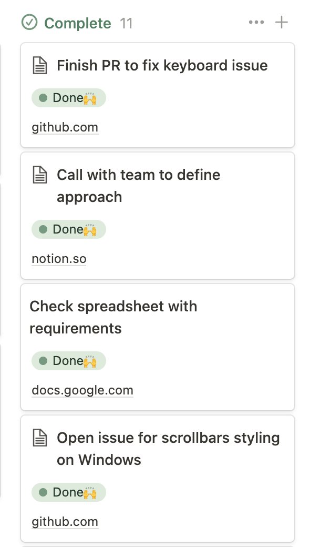Open the Done status selector on the Finish PR card

coord(69,98)
